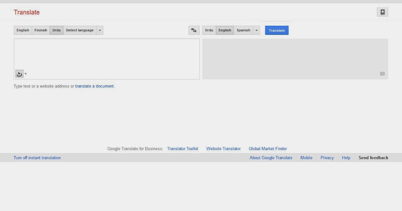The image size is (402, 211).
Task: Open the Global Market Finder link
Action: click(268, 149)
